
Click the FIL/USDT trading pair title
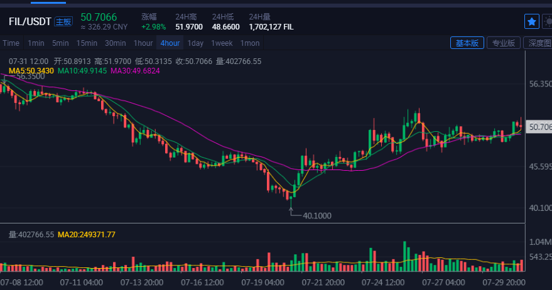tap(30, 21)
